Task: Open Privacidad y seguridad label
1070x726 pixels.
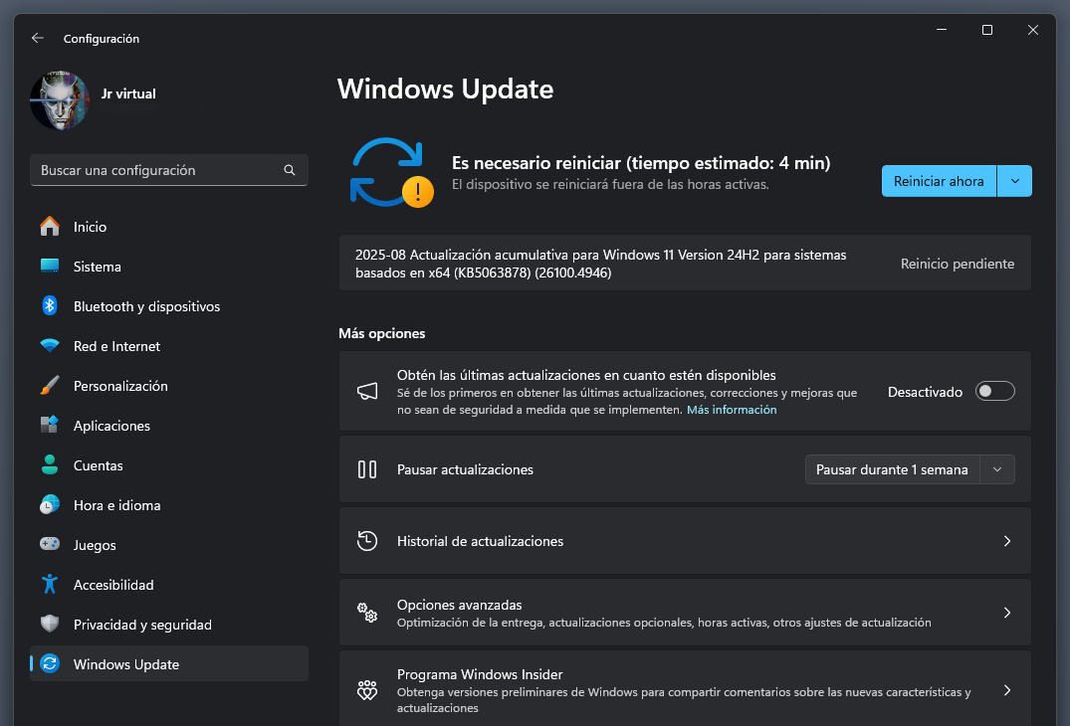Action: (142, 625)
